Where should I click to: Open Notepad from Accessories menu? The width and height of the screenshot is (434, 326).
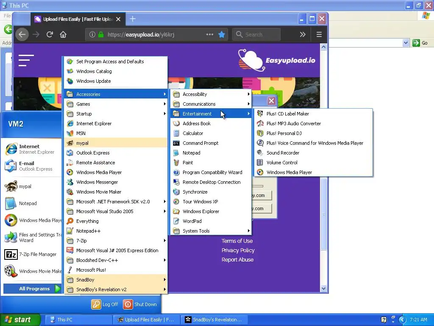click(211, 153)
